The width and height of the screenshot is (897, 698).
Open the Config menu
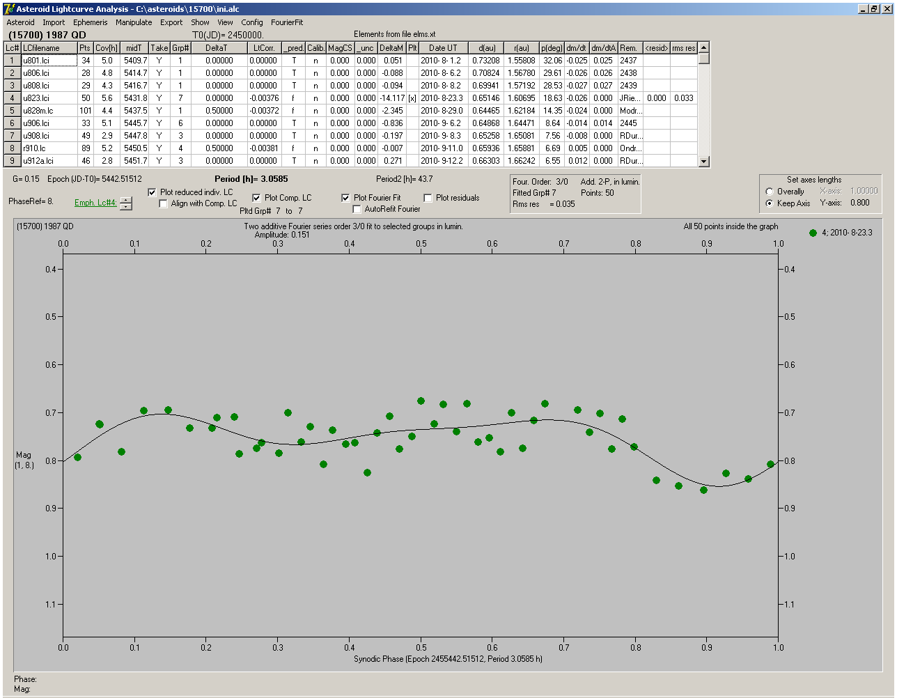[252, 22]
